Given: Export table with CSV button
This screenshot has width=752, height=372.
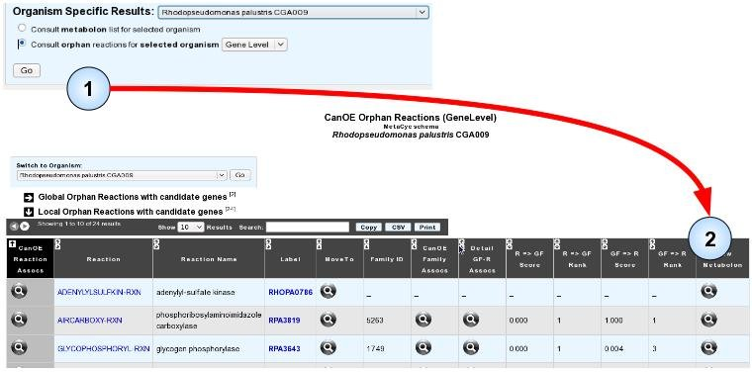Looking at the screenshot, I should click(398, 228).
